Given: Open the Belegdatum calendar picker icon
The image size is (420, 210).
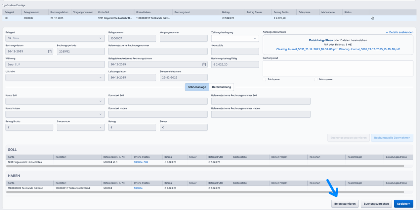Looking at the screenshot, I should (204, 64).
